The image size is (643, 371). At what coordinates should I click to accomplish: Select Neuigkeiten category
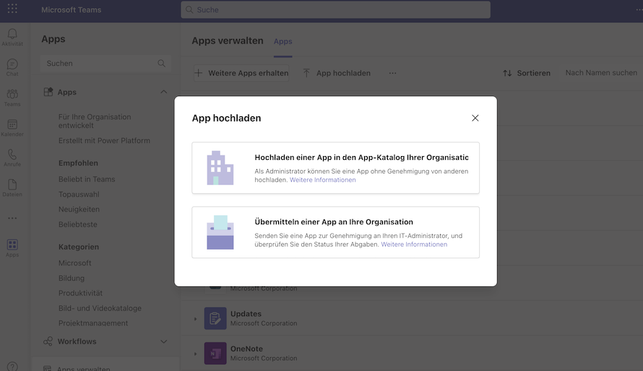click(x=79, y=209)
